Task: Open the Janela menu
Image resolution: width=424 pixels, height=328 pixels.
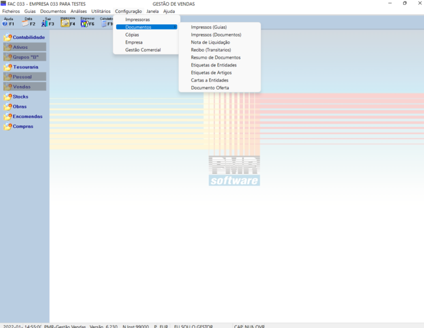Action: pos(153,11)
